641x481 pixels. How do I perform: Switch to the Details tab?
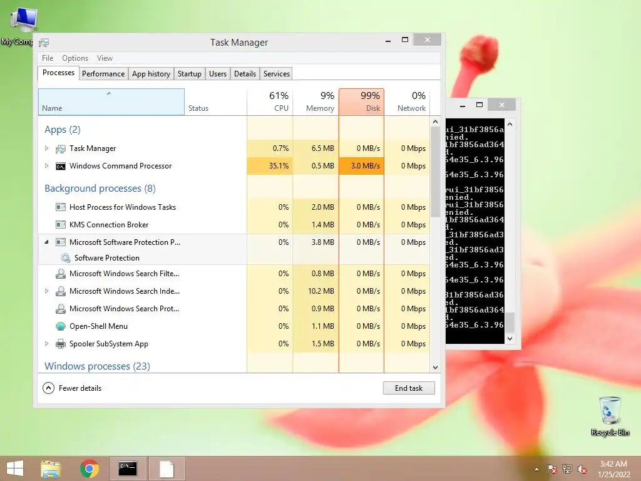pos(245,74)
